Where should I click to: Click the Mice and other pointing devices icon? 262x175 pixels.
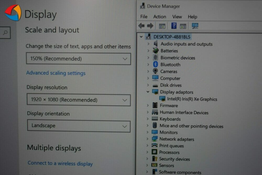[155, 125]
